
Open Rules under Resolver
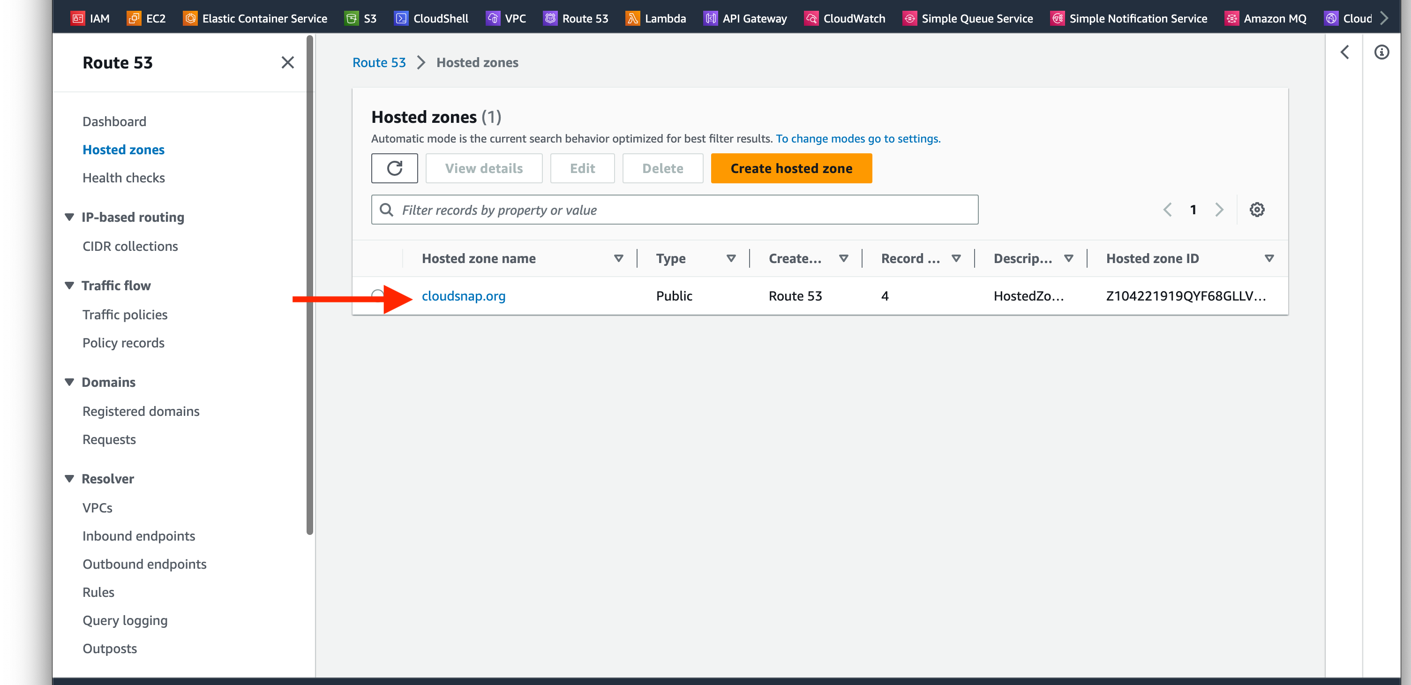point(98,592)
